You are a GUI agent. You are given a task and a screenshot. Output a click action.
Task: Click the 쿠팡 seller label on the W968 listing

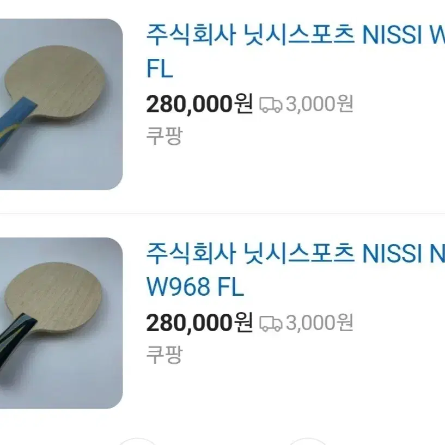point(164,355)
